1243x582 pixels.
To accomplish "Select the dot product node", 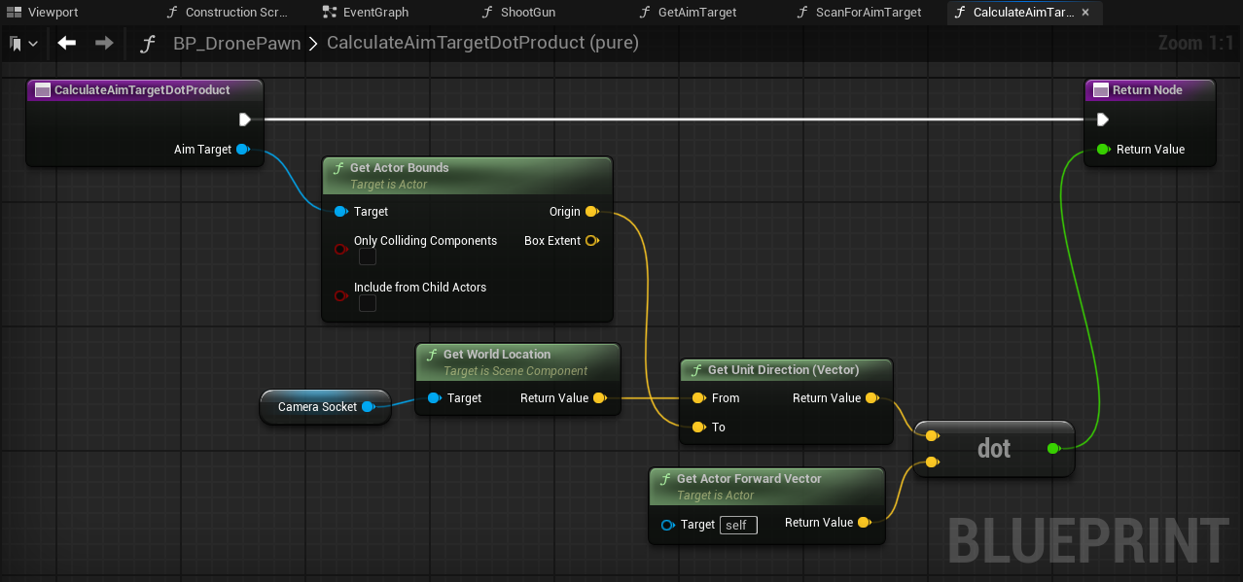I will click(994, 448).
